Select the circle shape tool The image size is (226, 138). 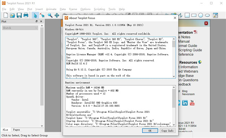tap(201, 15)
